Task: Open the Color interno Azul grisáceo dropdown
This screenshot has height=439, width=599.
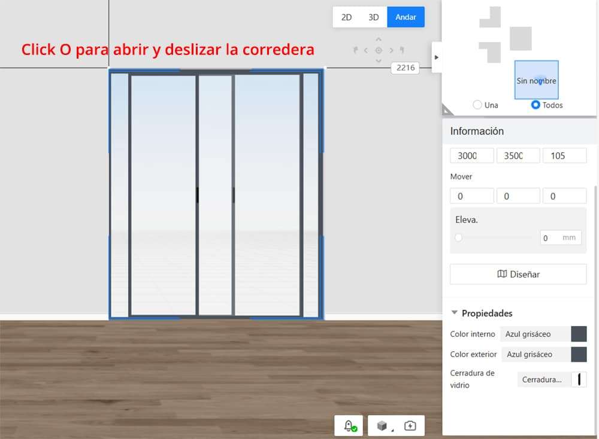Action: (535, 334)
